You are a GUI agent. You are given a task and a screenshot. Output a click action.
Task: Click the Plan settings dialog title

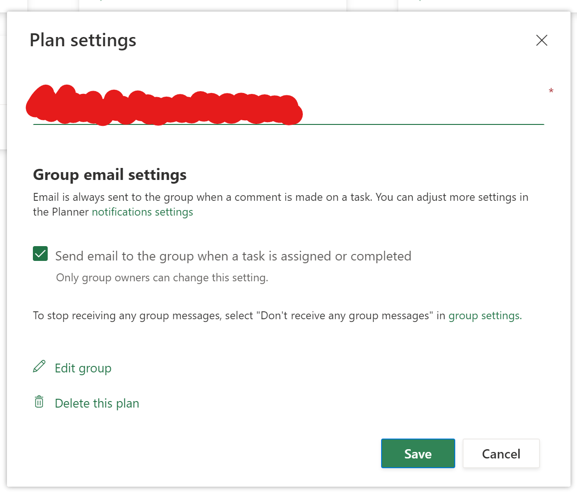click(x=83, y=41)
